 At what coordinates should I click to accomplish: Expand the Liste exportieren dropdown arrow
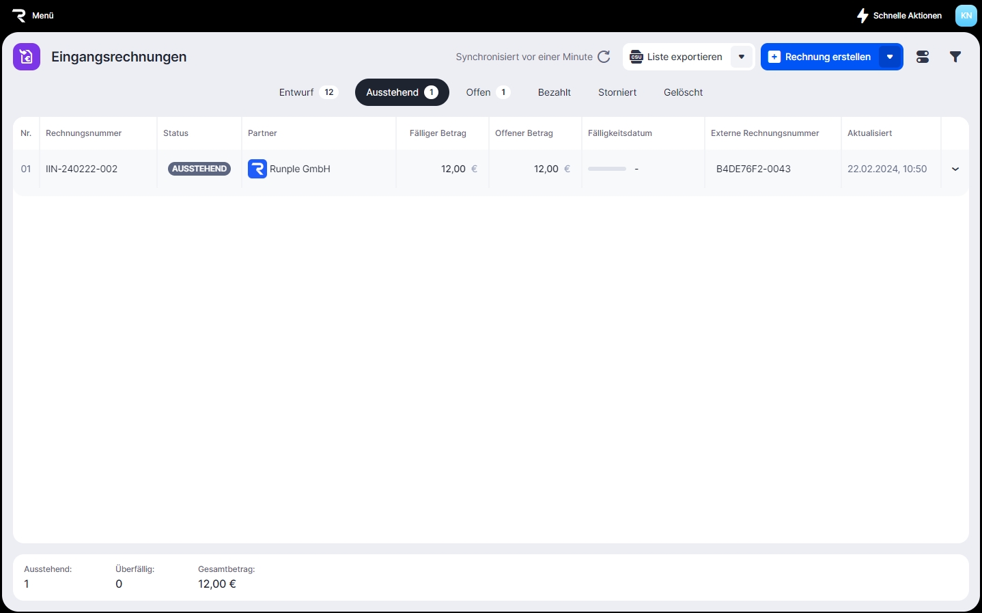coord(741,57)
